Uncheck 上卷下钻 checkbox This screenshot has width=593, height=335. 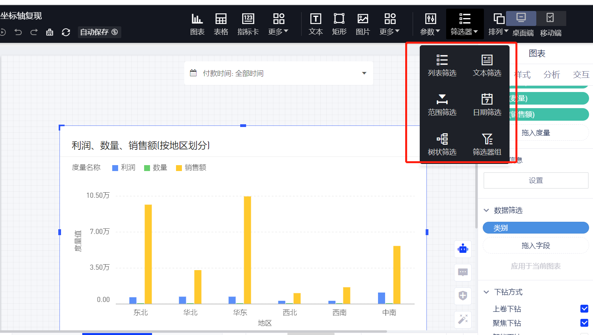(x=584, y=309)
